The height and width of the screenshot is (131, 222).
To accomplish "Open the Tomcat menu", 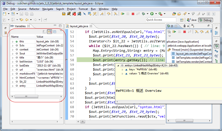I will coord(83,9).
